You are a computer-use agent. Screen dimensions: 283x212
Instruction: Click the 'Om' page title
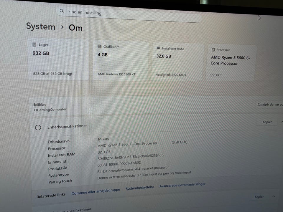[76, 28]
